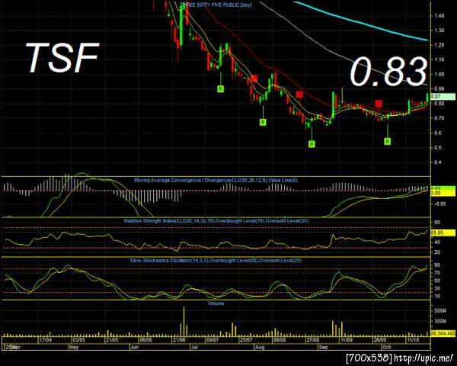Viewport: 457px width, 366px height.
Task: Select the S sell marker near 26/09
Action: 379,104
